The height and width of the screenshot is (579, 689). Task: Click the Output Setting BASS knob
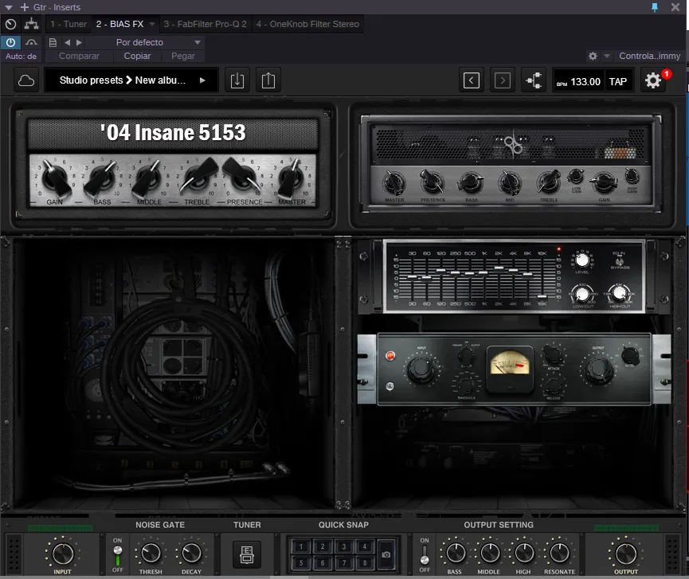[456, 553]
